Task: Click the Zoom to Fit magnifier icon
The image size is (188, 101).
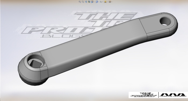Action: pyautogui.click(x=80, y=2)
